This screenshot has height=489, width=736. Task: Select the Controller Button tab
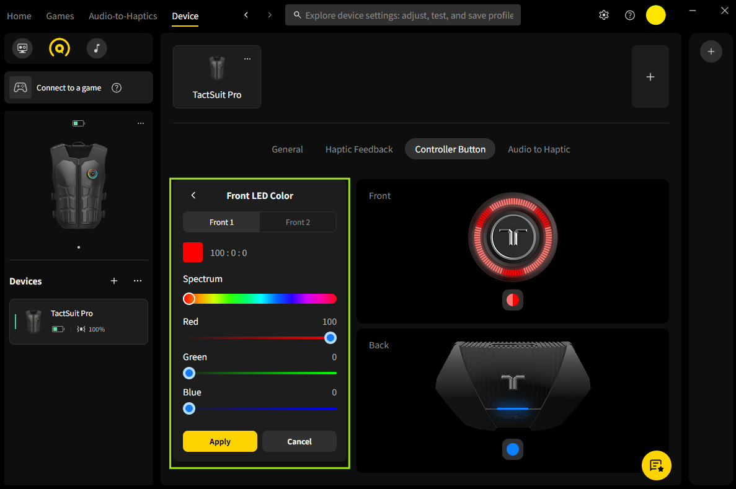click(450, 149)
